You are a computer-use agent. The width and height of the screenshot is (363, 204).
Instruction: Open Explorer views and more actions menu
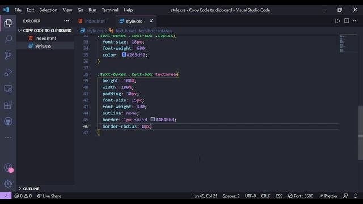[66, 21]
